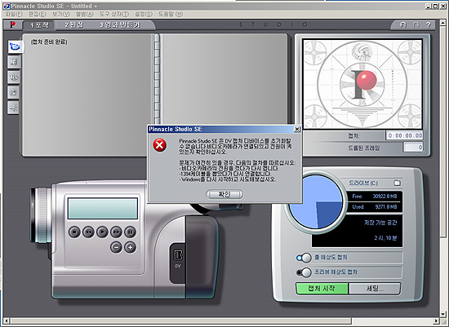The image size is (449, 327).
Task: Open the 설정(S) menu
Action: (x=144, y=14)
